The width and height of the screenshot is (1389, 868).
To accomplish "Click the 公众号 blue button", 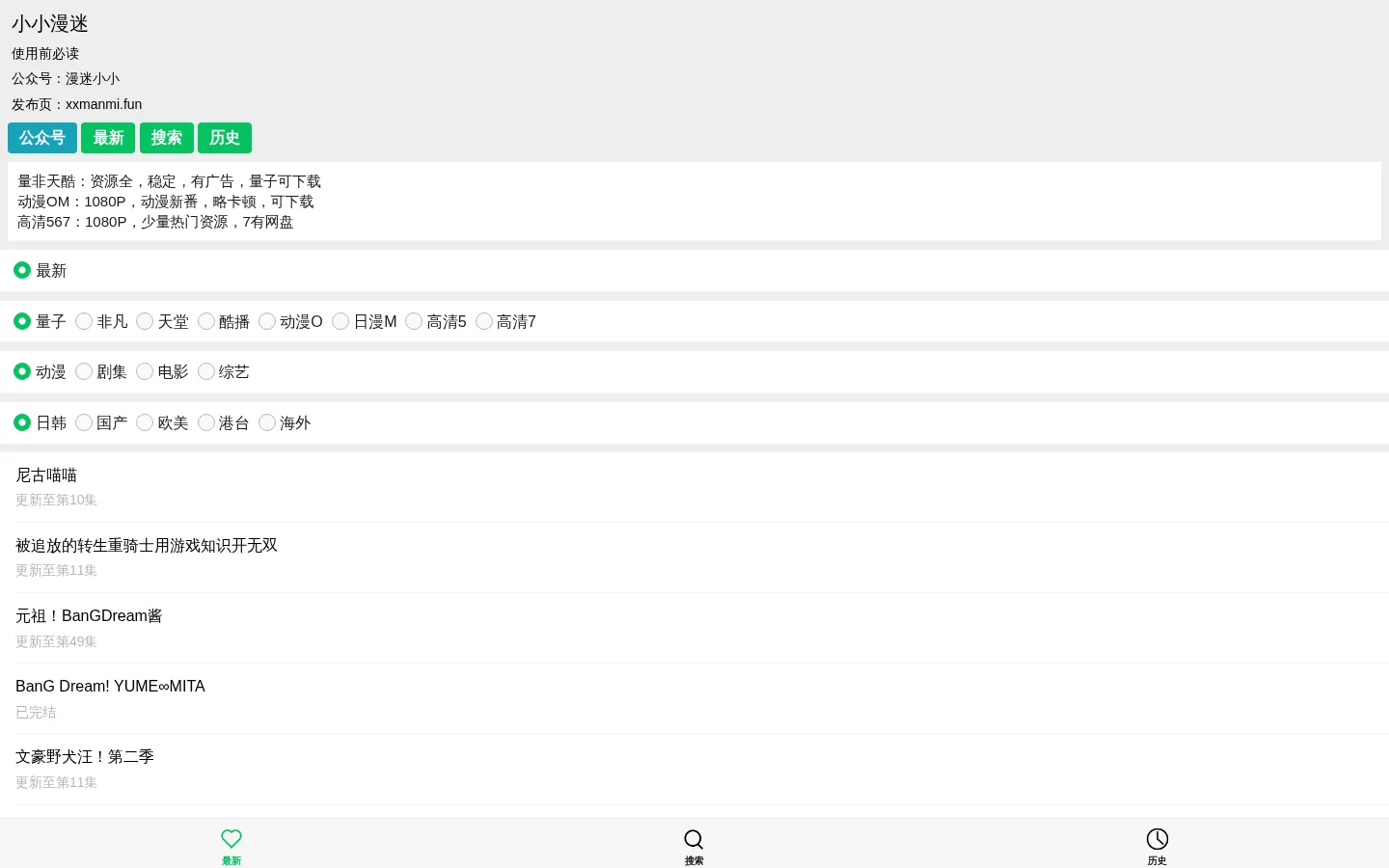I will coord(42,138).
